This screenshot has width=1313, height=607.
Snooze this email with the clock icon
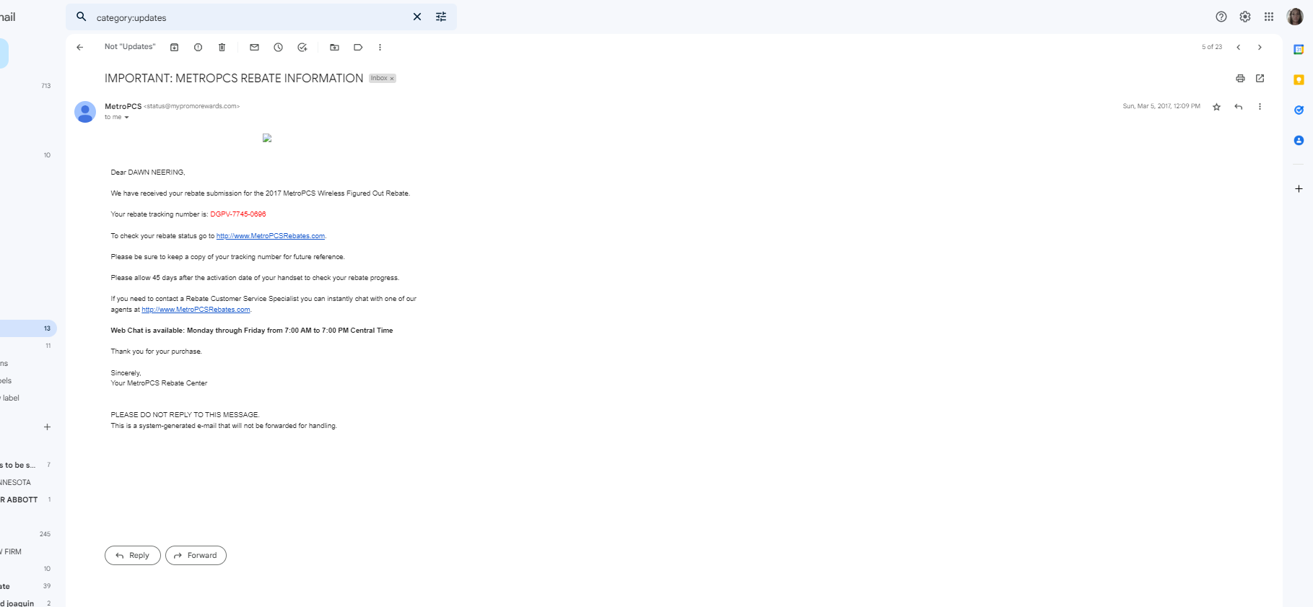278,48
